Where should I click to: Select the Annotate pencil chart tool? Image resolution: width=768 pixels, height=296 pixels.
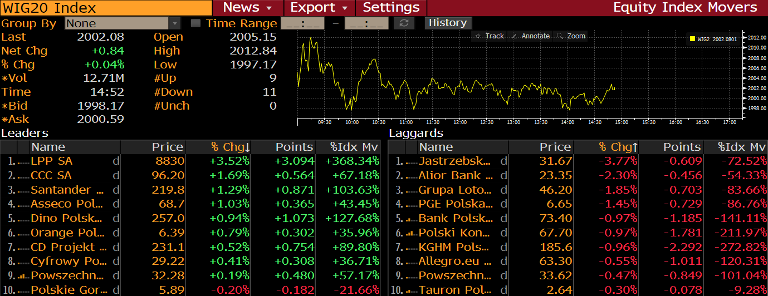(530, 36)
